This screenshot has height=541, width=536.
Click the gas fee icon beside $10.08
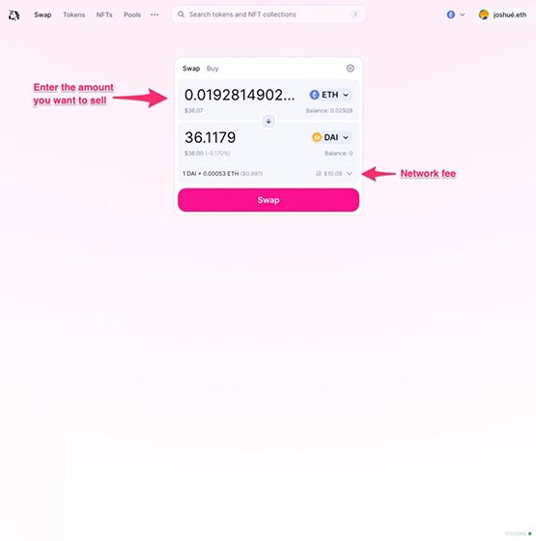tap(319, 174)
